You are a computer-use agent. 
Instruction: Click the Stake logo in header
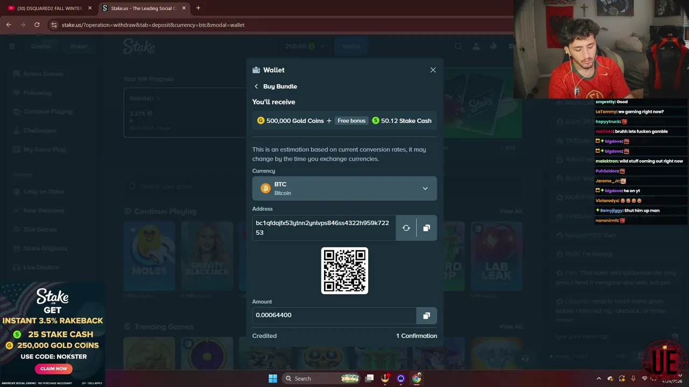coord(139,46)
